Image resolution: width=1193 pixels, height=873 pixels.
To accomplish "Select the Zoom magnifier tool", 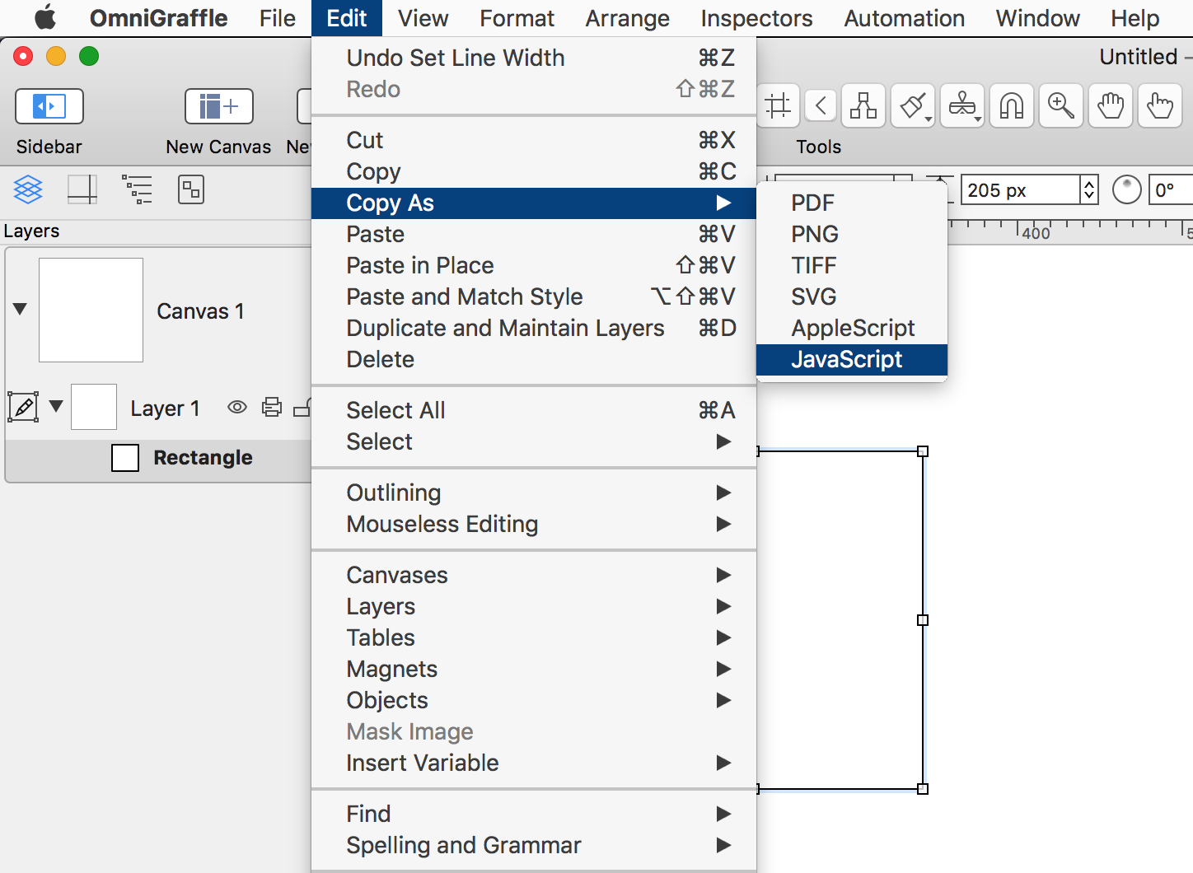I will pos(1060,105).
